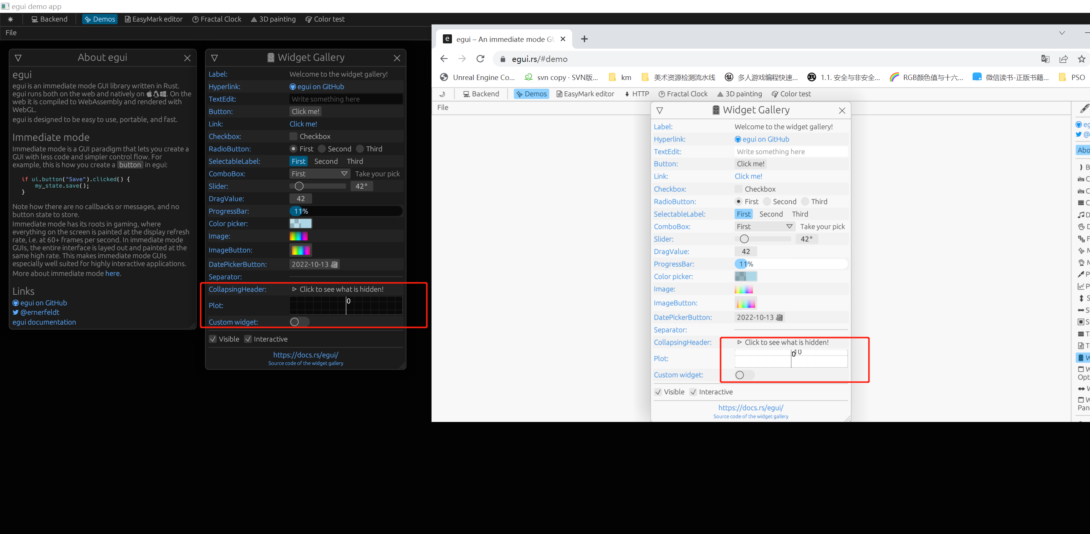Screen dimensions: 1090x534
Task: Open https://docs.rs/egui/ link in browser gallery
Action: click(x=751, y=408)
